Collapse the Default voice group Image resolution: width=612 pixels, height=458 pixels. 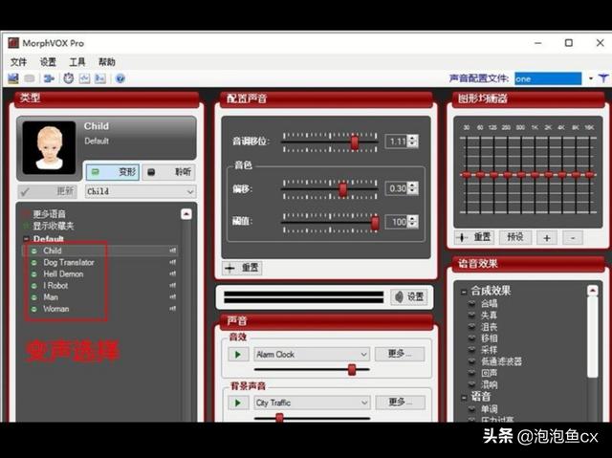click(26, 239)
